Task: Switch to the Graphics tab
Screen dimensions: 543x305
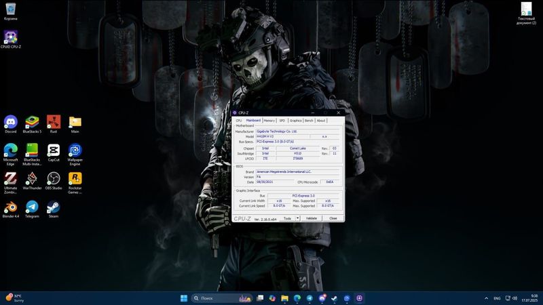Action: coord(295,121)
